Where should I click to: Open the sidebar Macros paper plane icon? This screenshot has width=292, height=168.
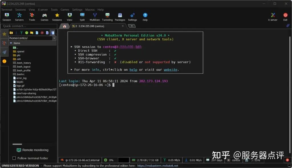[x=4, y=52]
